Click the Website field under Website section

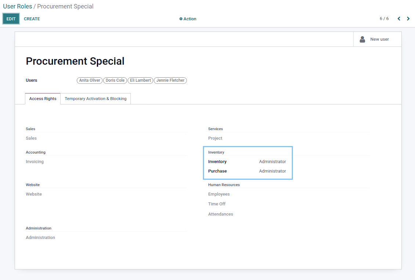pyautogui.click(x=34, y=194)
